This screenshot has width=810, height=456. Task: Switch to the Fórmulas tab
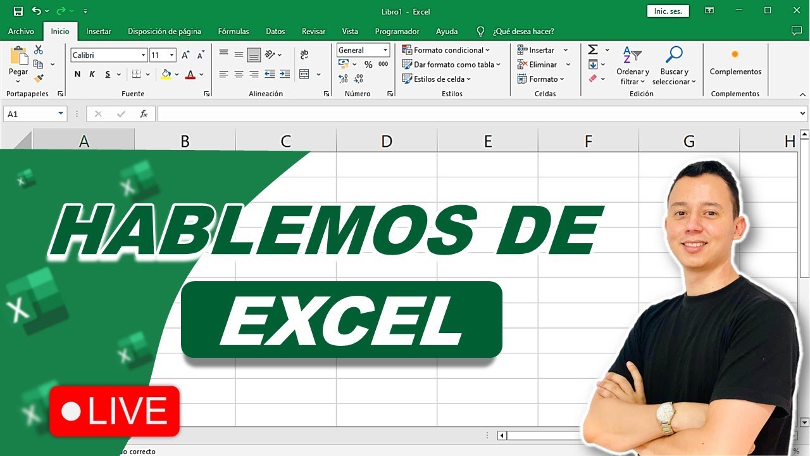(234, 31)
